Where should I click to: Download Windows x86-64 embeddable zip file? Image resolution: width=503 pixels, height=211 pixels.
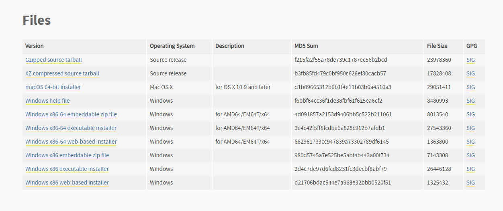[71, 114]
